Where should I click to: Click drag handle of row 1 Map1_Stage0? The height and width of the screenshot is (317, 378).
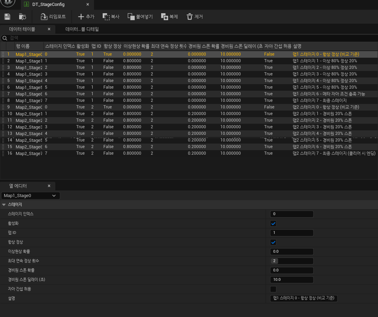coord(3,55)
